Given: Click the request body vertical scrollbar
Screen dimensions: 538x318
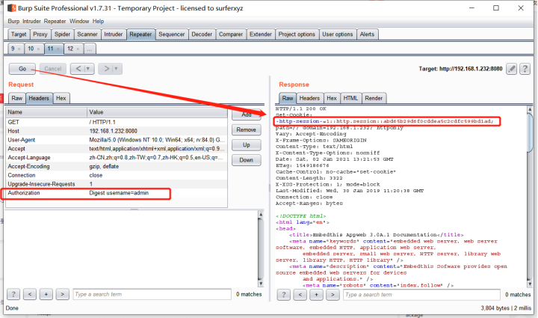Looking at the screenshot, I should click(261, 249).
